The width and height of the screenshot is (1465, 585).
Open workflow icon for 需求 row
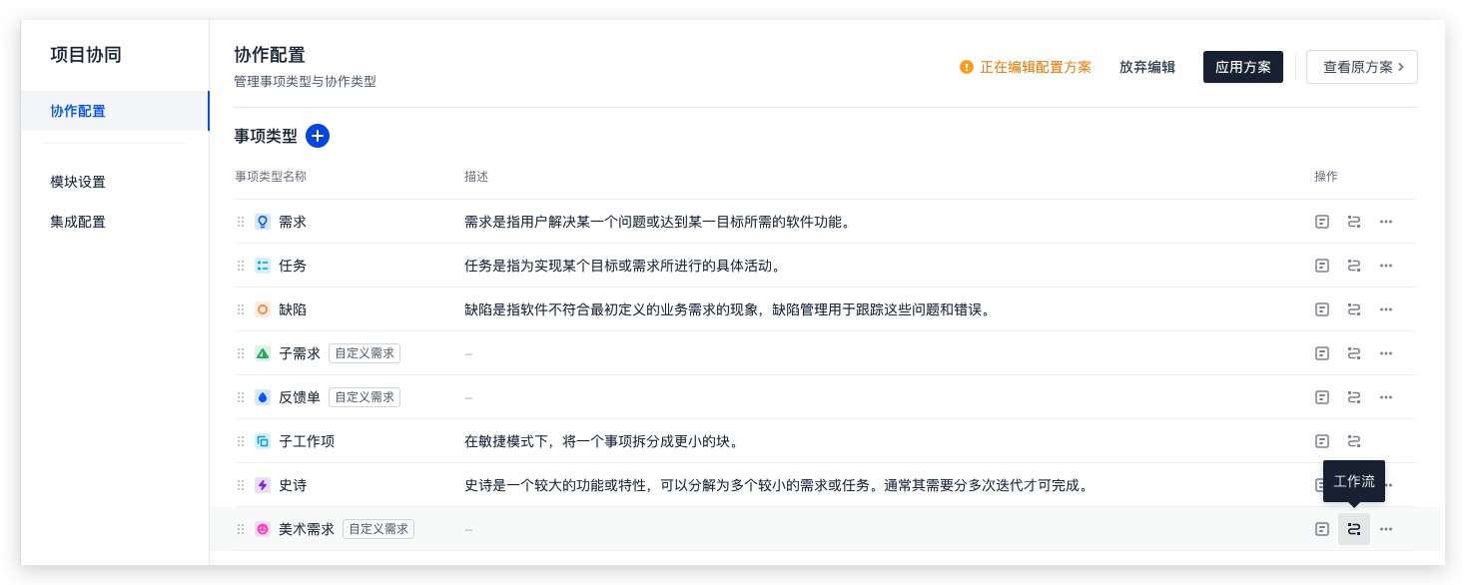pyautogui.click(x=1354, y=222)
